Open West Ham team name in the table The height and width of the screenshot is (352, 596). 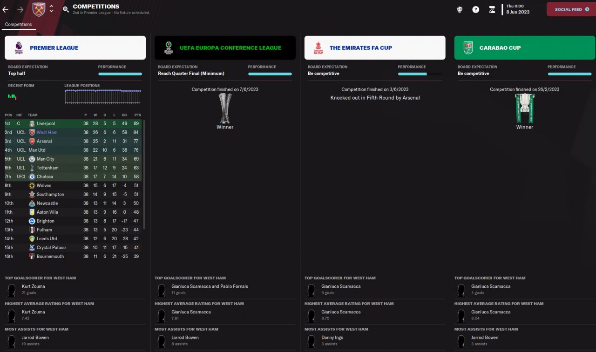coord(47,132)
